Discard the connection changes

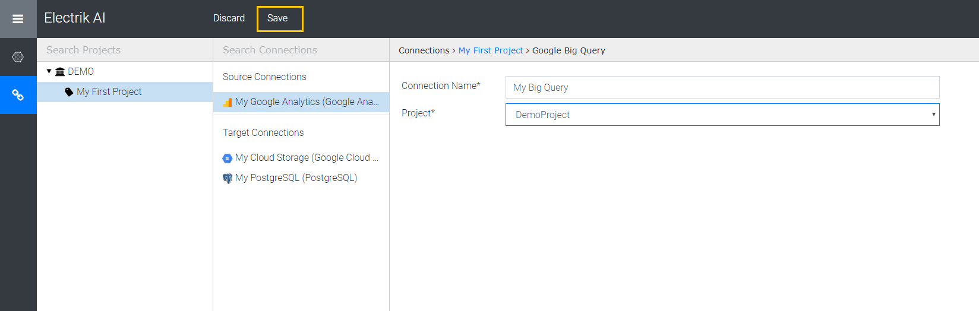click(229, 18)
